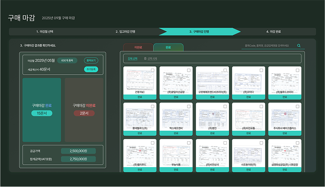
Task: Click the 품목보기 button
Action: click(x=91, y=60)
